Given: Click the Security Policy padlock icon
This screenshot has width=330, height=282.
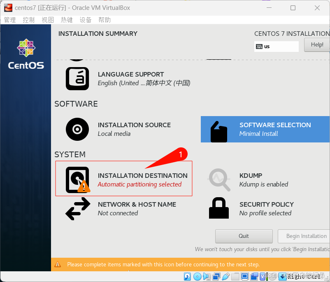Looking at the screenshot, I should (x=218, y=208).
